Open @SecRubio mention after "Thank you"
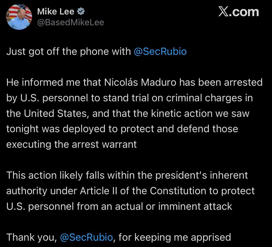This screenshot has height=247, width=272. pyautogui.click(x=86, y=237)
